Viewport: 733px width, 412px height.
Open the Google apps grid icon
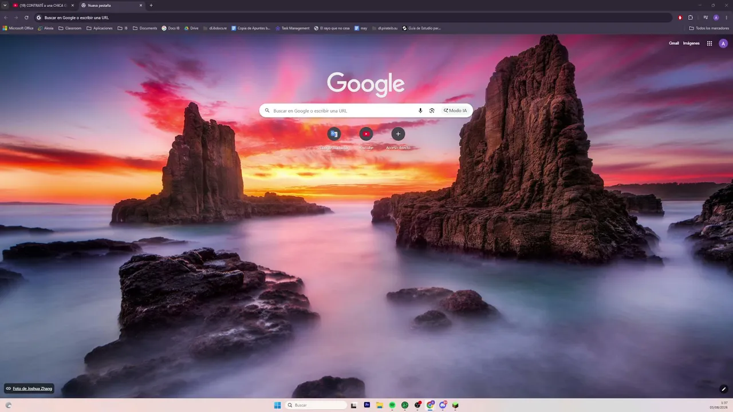click(710, 43)
